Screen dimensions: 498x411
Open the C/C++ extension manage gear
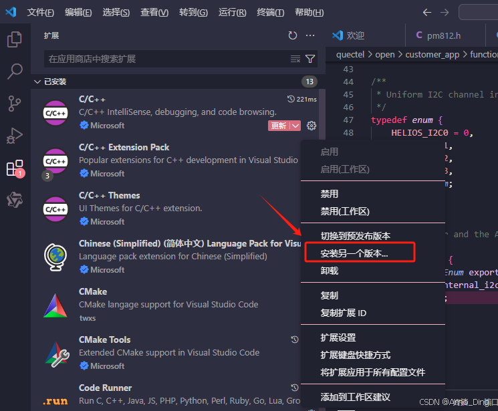pos(312,126)
